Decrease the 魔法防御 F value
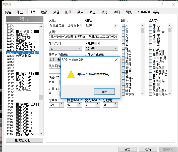178x152 pixels. coord(97,106)
